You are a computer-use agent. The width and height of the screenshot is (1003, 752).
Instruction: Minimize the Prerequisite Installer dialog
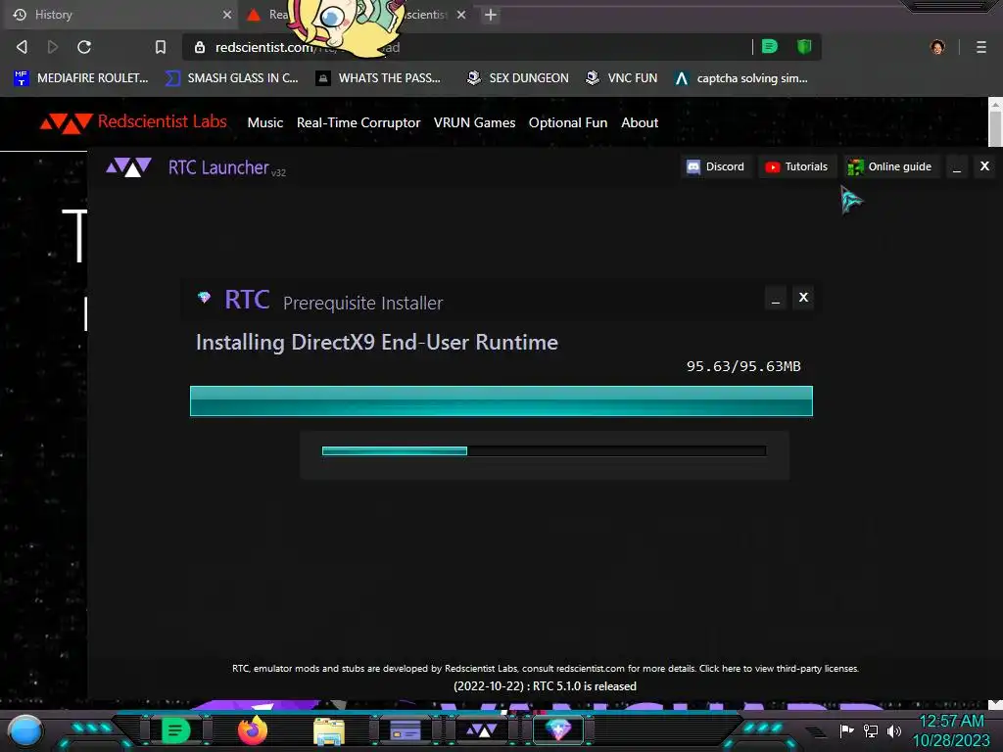(x=776, y=298)
